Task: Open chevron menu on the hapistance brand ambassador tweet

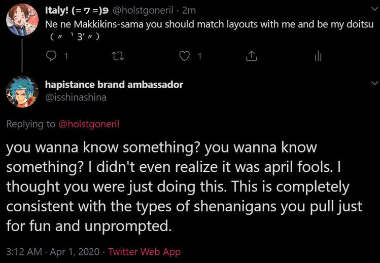Action: click(x=375, y=83)
